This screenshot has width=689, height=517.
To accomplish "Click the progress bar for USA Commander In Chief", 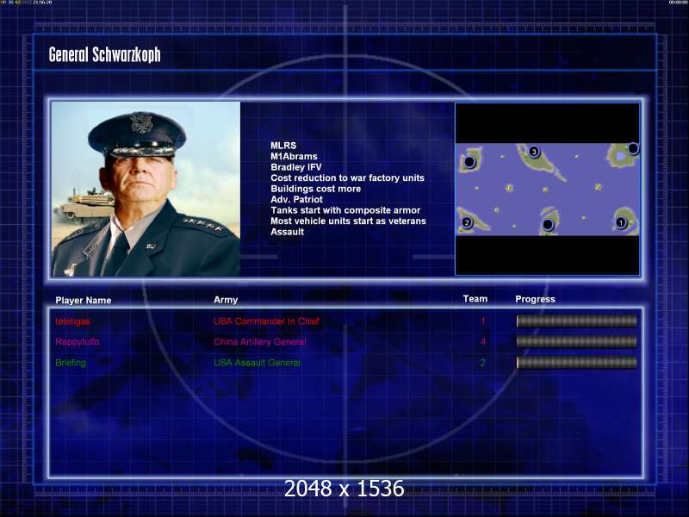I will point(576,321).
